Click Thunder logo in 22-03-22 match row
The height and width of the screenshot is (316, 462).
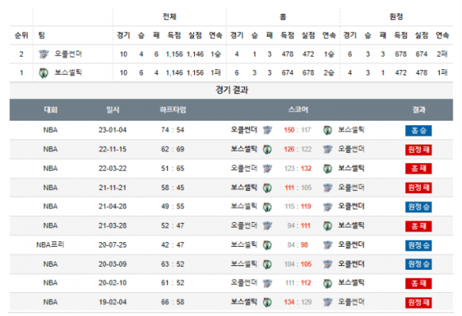click(267, 168)
